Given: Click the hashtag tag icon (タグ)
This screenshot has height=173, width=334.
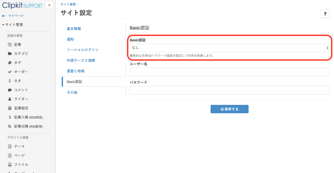Looking at the screenshot, I should point(10,63).
